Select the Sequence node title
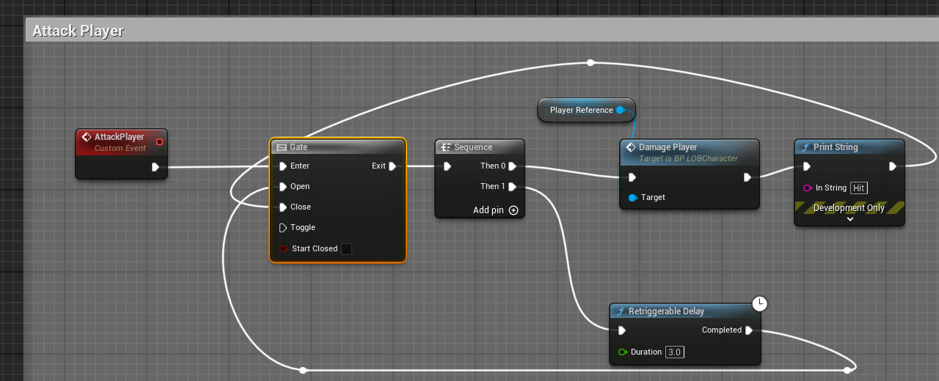939x381 pixels. [x=473, y=147]
